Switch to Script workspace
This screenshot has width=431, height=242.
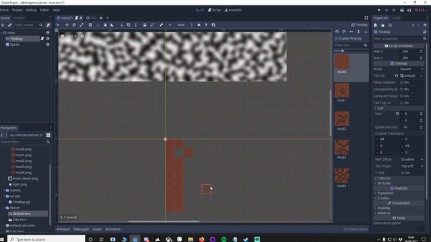(214, 10)
